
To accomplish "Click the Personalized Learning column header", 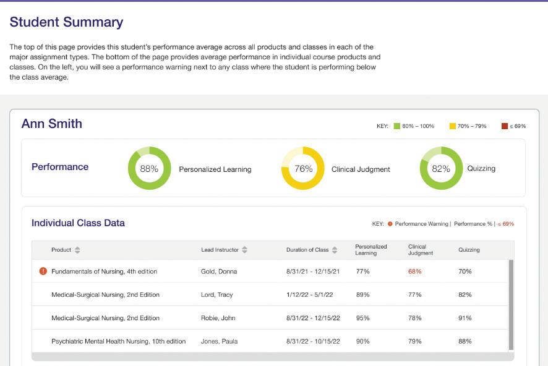I will (370, 250).
